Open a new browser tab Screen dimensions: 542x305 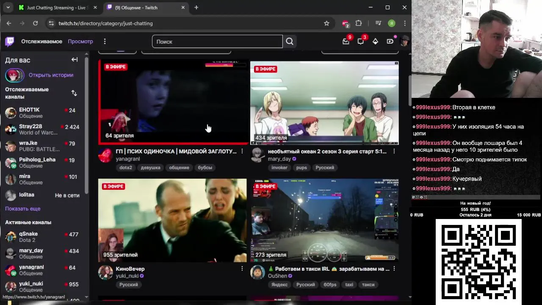pyautogui.click(x=196, y=8)
